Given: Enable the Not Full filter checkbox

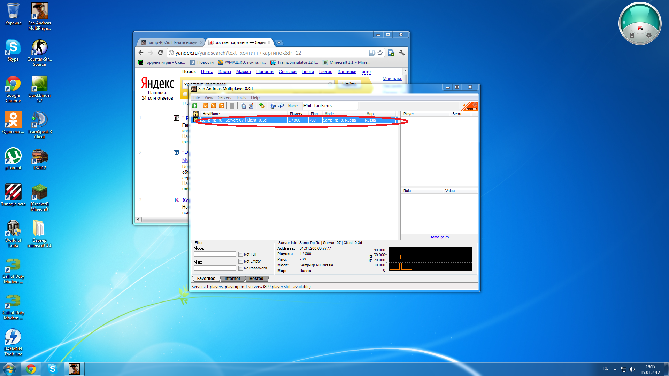Looking at the screenshot, I should point(241,254).
